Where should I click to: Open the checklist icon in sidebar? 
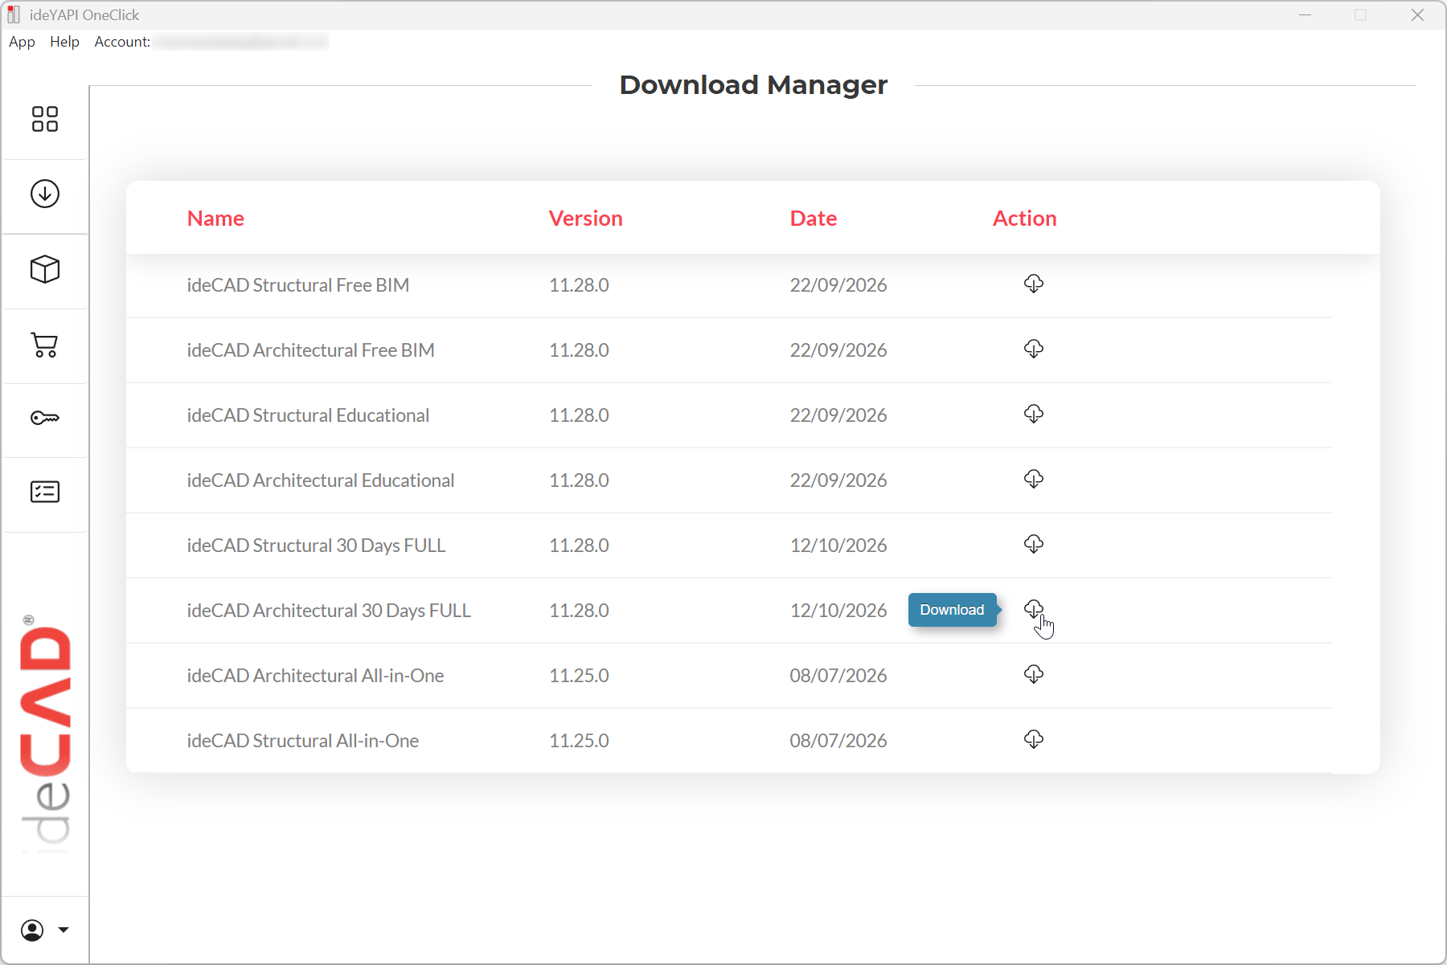[x=45, y=492]
